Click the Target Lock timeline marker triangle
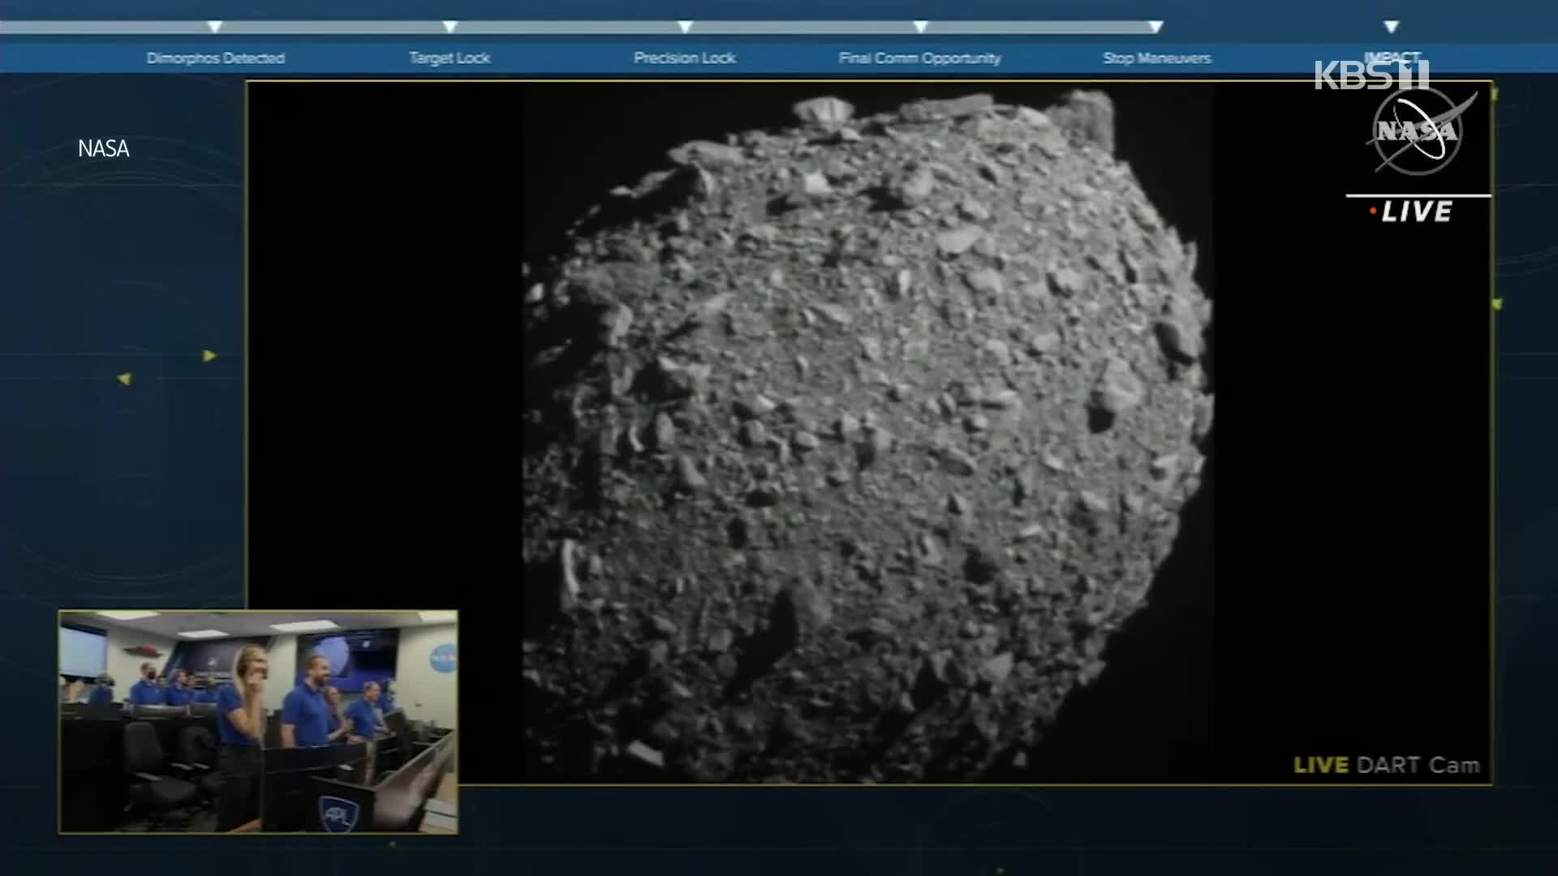Screen dimensions: 1558x876 (450, 28)
